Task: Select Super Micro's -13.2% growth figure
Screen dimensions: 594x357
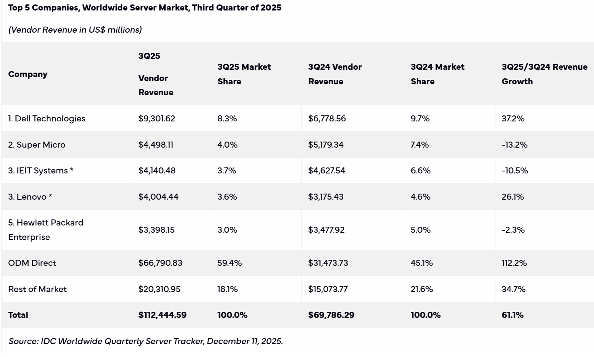Action: tap(514, 145)
